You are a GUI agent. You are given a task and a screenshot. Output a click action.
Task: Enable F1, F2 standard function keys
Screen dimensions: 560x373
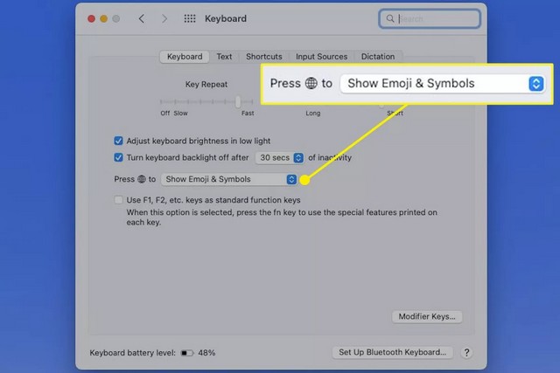tap(119, 200)
